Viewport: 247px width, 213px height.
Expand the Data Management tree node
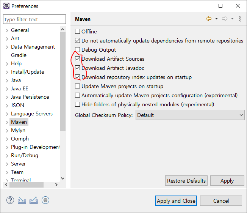click(x=7, y=47)
